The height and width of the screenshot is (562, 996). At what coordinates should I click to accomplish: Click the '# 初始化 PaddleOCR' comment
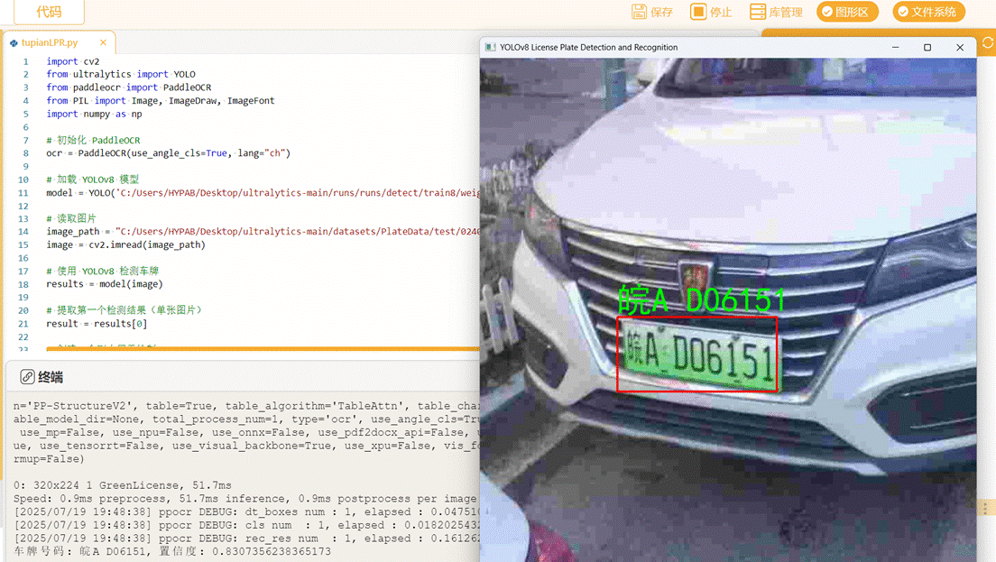[94, 141]
